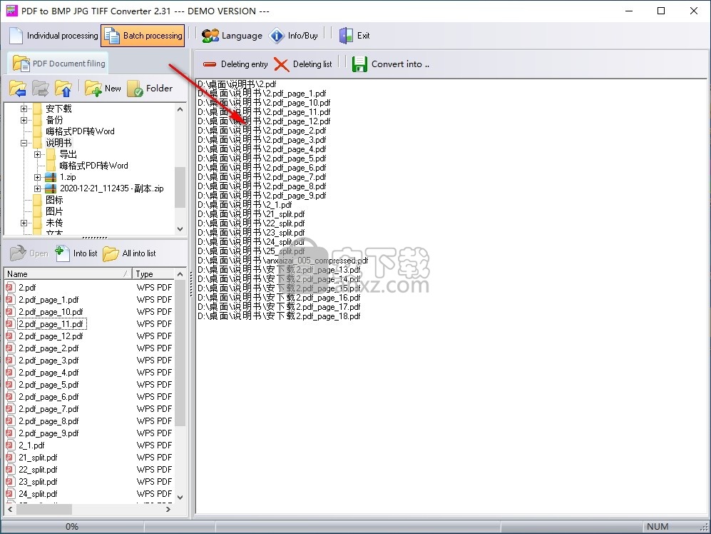The height and width of the screenshot is (534, 711).
Task: Select 21_split.pdf entry in batch list
Action: coord(251,214)
